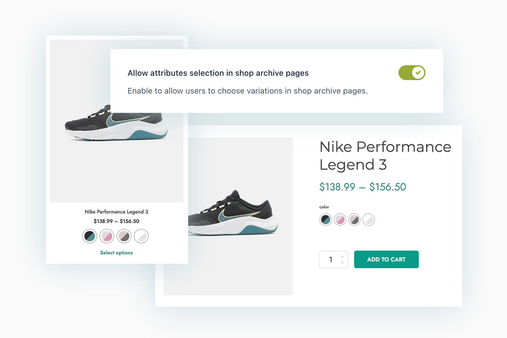Click the large Nike Performance Legend 3 heading
Screen dimensions: 507x338
(385, 155)
